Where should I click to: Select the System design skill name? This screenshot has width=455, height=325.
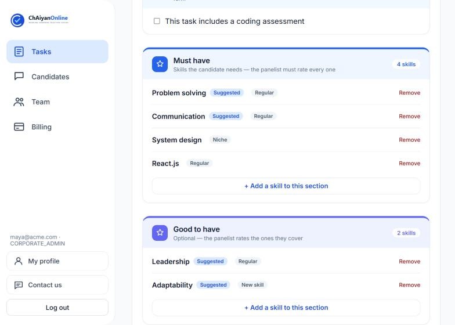[x=176, y=140]
